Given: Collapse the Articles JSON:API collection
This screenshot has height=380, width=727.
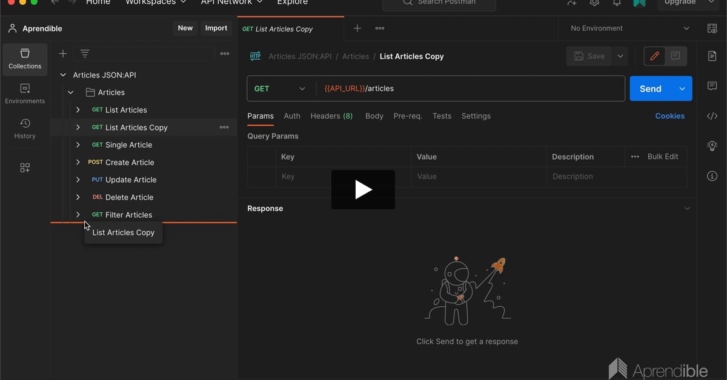Looking at the screenshot, I should click(63, 75).
